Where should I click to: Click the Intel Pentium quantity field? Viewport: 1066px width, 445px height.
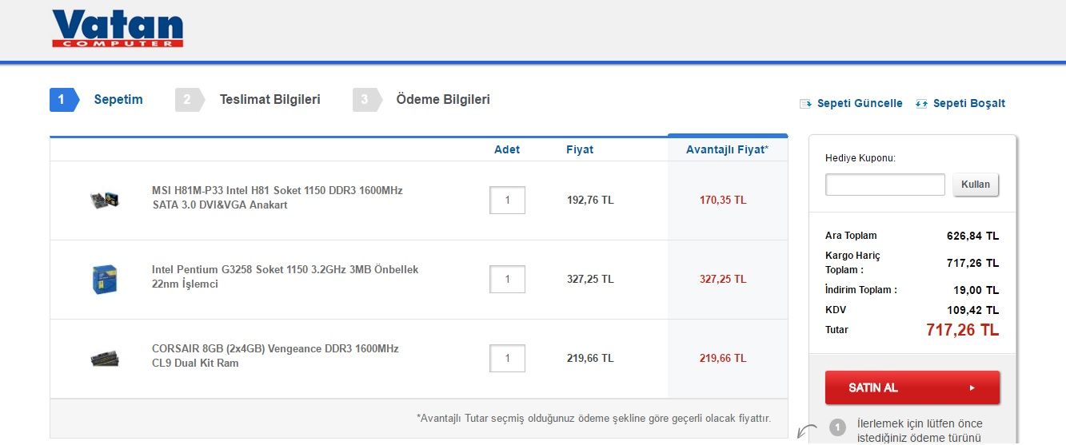507,279
